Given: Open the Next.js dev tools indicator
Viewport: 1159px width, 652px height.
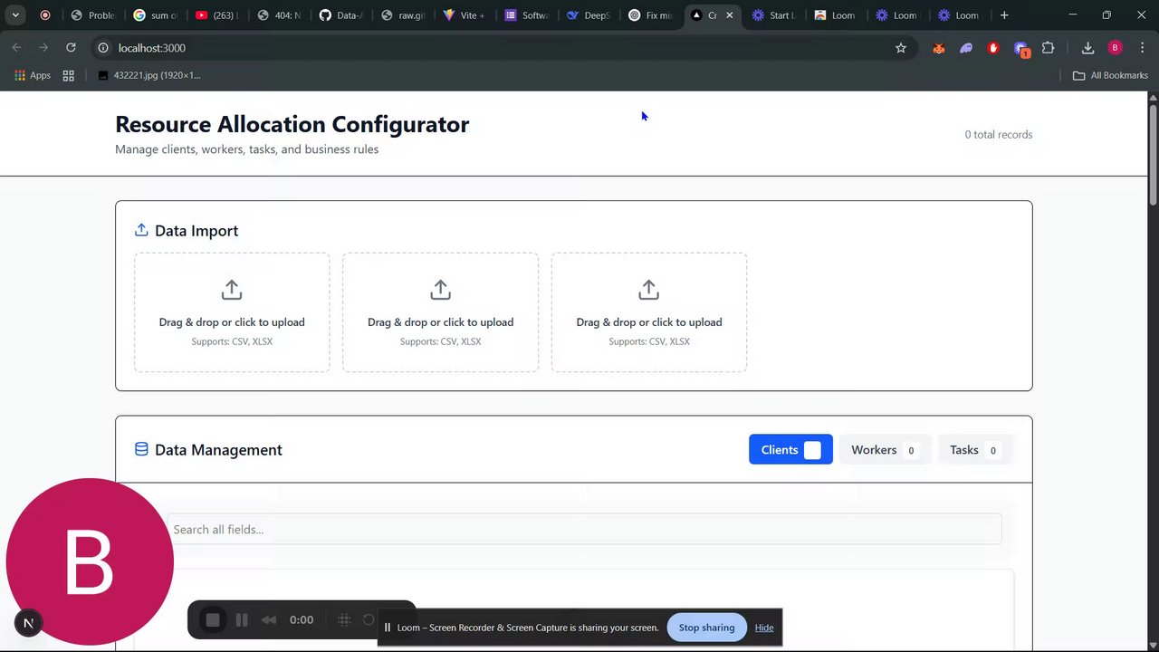Looking at the screenshot, I should [x=28, y=623].
